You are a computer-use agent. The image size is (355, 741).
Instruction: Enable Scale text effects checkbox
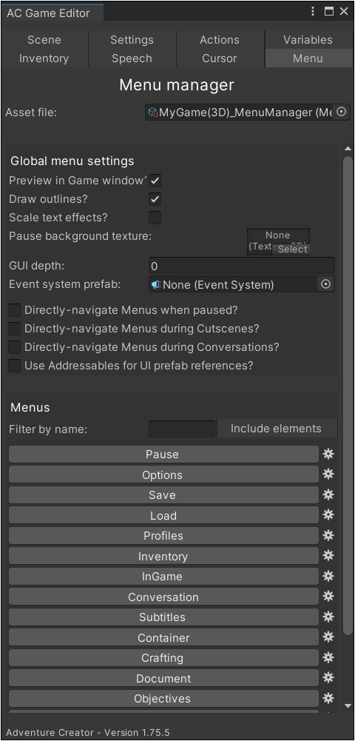(155, 218)
